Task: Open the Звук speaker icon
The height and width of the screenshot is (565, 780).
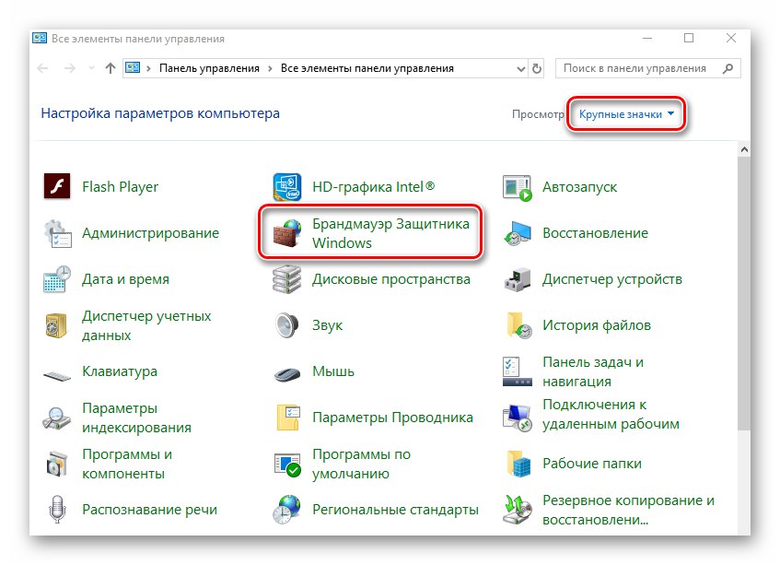Action: (287, 325)
